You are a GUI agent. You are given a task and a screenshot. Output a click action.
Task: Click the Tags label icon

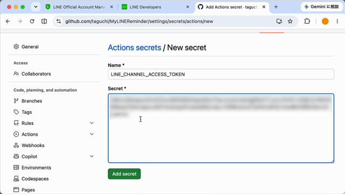coord(16,112)
